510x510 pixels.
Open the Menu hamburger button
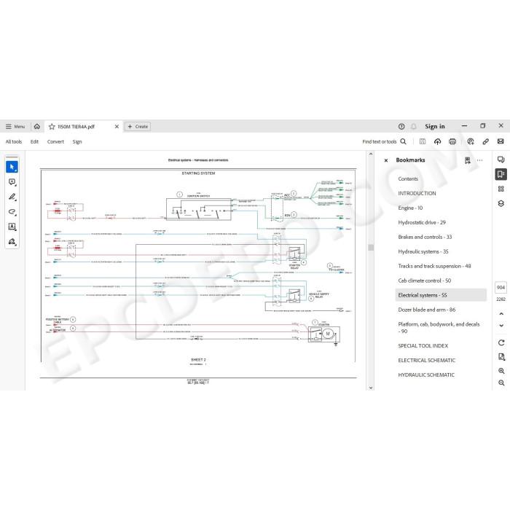click(x=15, y=127)
